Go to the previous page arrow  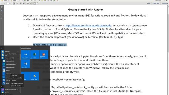pyautogui.click(x=2, y=3)
